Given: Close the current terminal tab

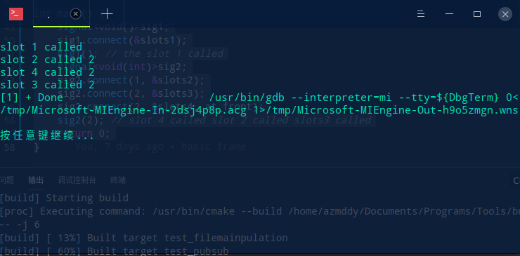Looking at the screenshot, I should (x=76, y=14).
